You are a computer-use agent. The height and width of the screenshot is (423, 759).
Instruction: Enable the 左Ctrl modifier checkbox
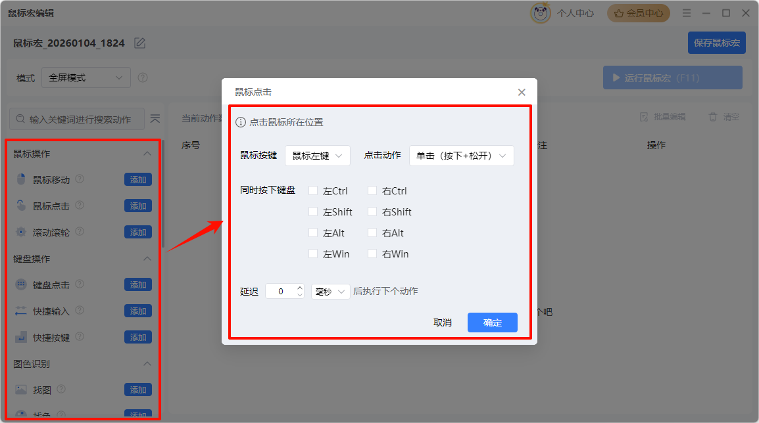click(x=313, y=190)
